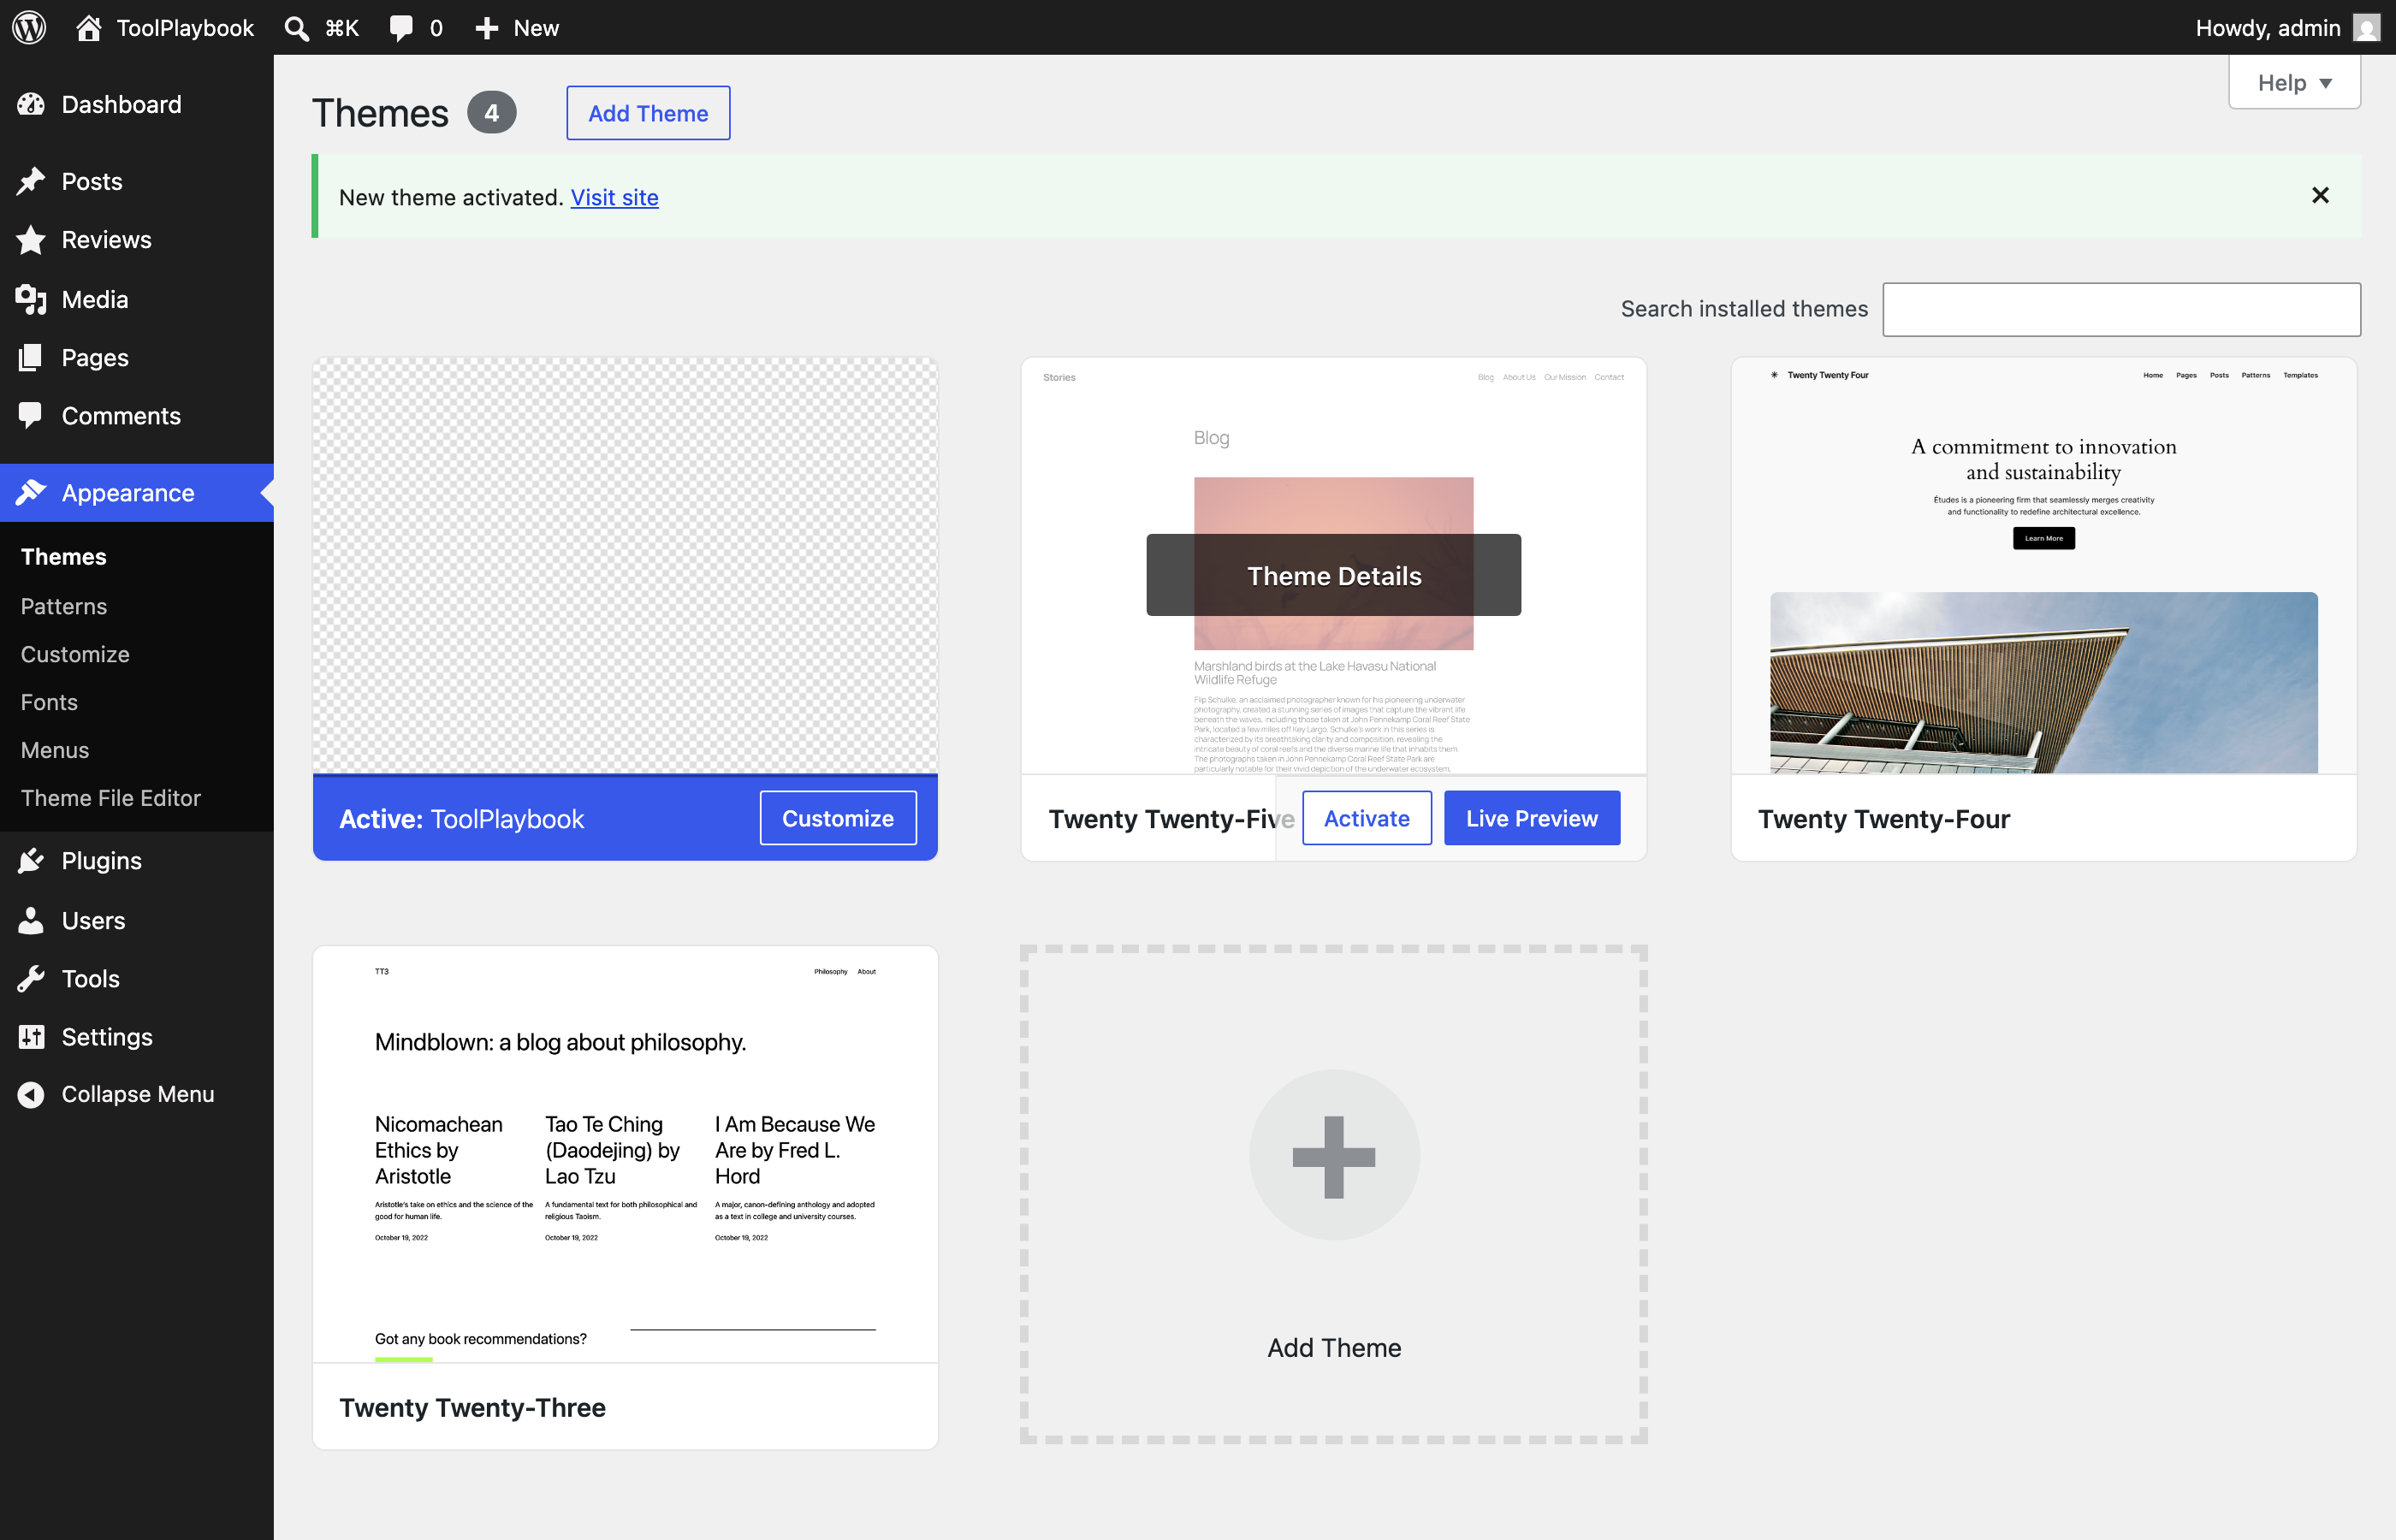2396x1540 pixels.
Task: Click the Twenty Twenty-Four theme name
Action: [1884, 819]
